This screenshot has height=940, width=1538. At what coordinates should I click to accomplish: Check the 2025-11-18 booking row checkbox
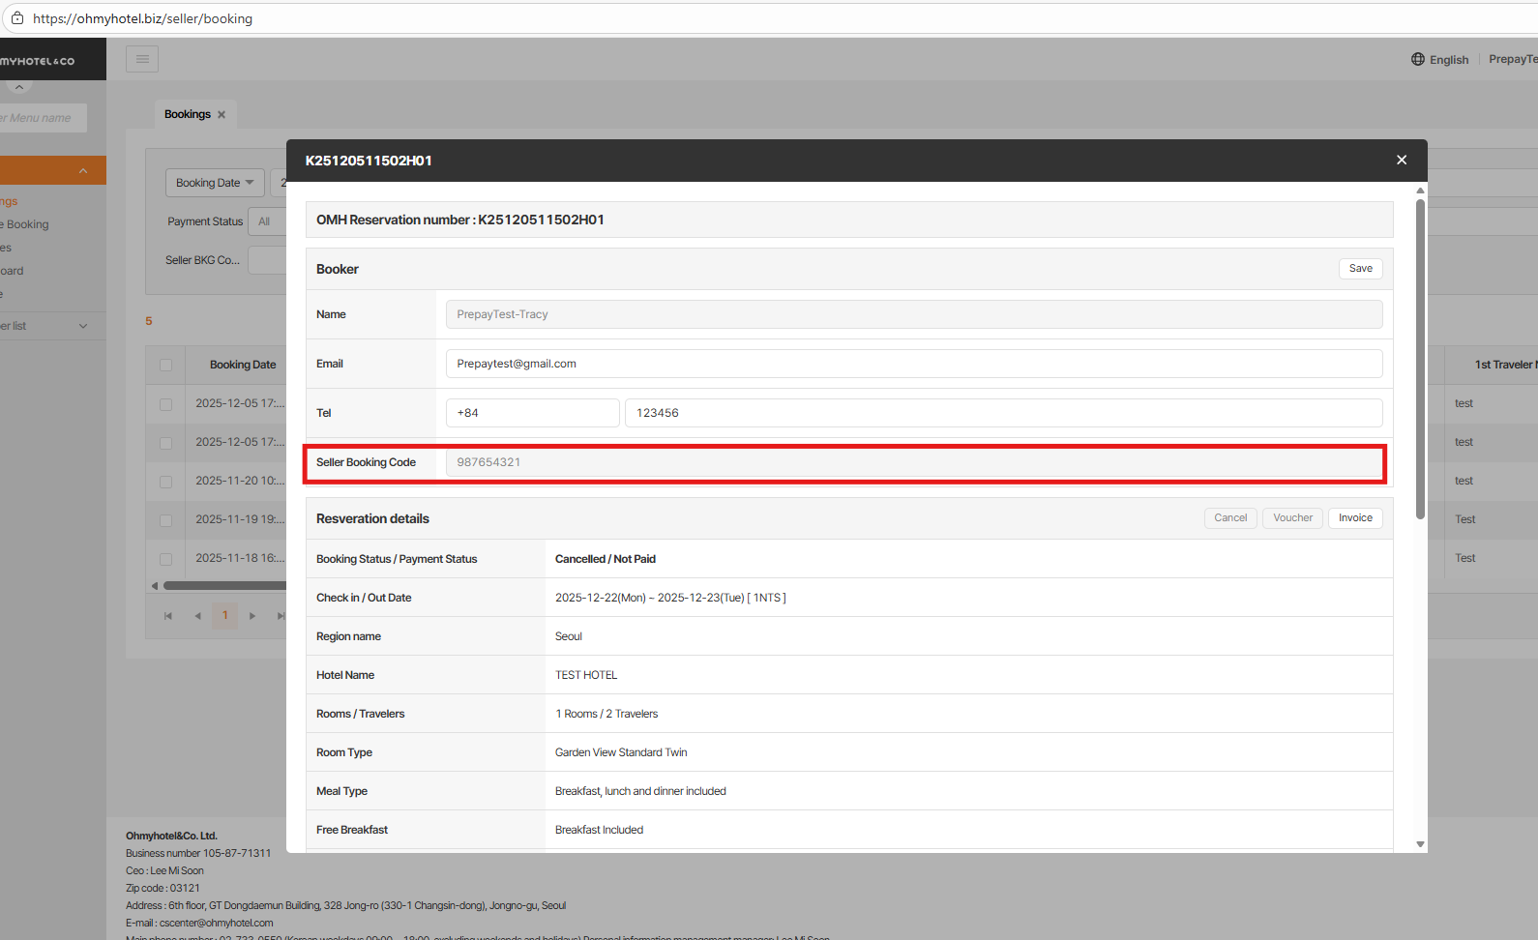tap(165, 559)
